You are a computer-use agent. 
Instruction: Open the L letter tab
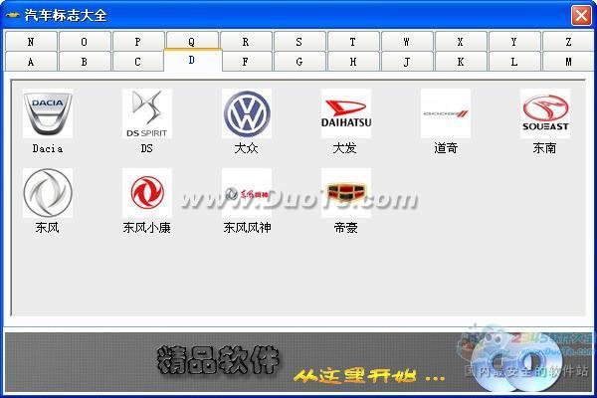[514, 62]
